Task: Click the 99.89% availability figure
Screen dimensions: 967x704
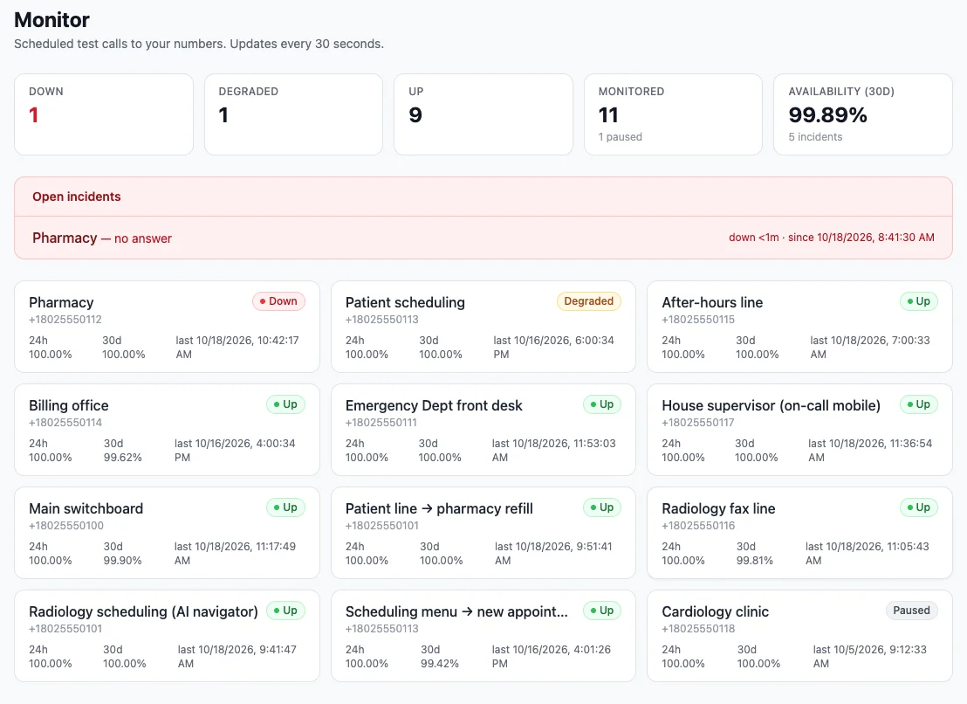Action: 827,114
